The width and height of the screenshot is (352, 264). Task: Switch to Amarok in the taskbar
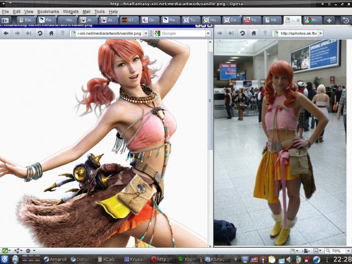point(55,259)
